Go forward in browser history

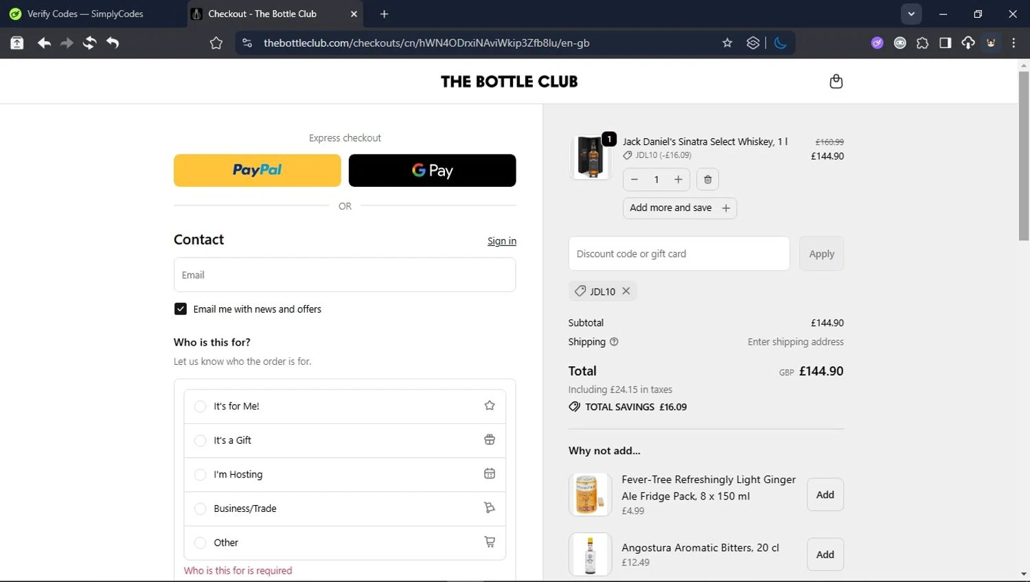[67, 43]
